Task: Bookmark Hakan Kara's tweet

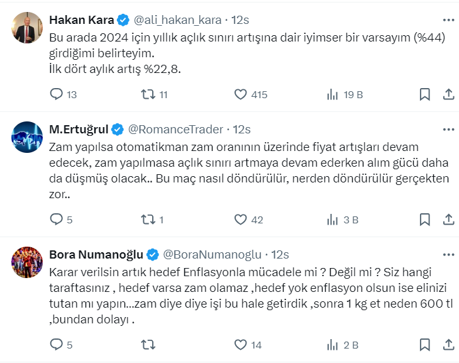Action: click(425, 95)
